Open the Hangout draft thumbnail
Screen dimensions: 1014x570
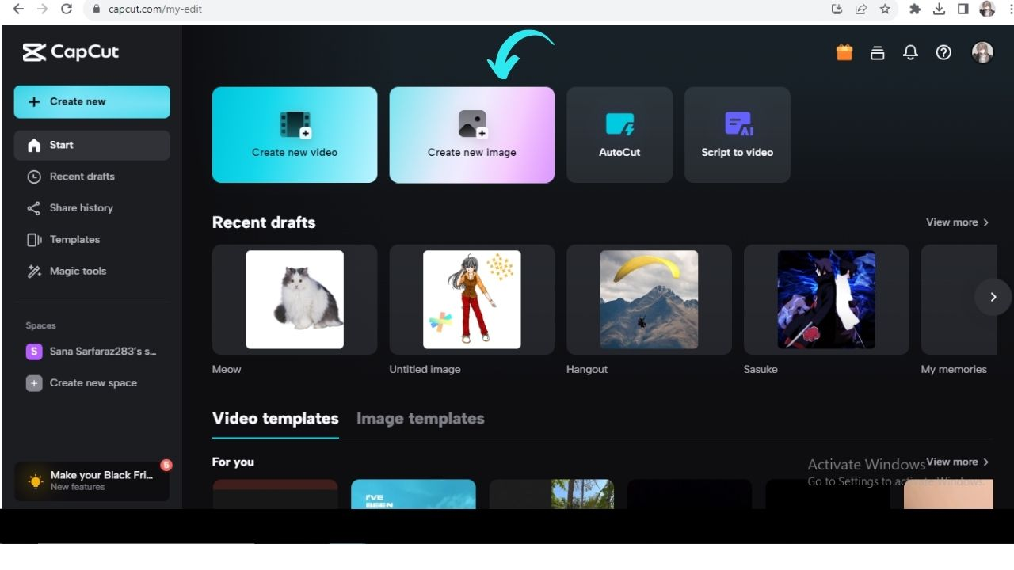649,299
